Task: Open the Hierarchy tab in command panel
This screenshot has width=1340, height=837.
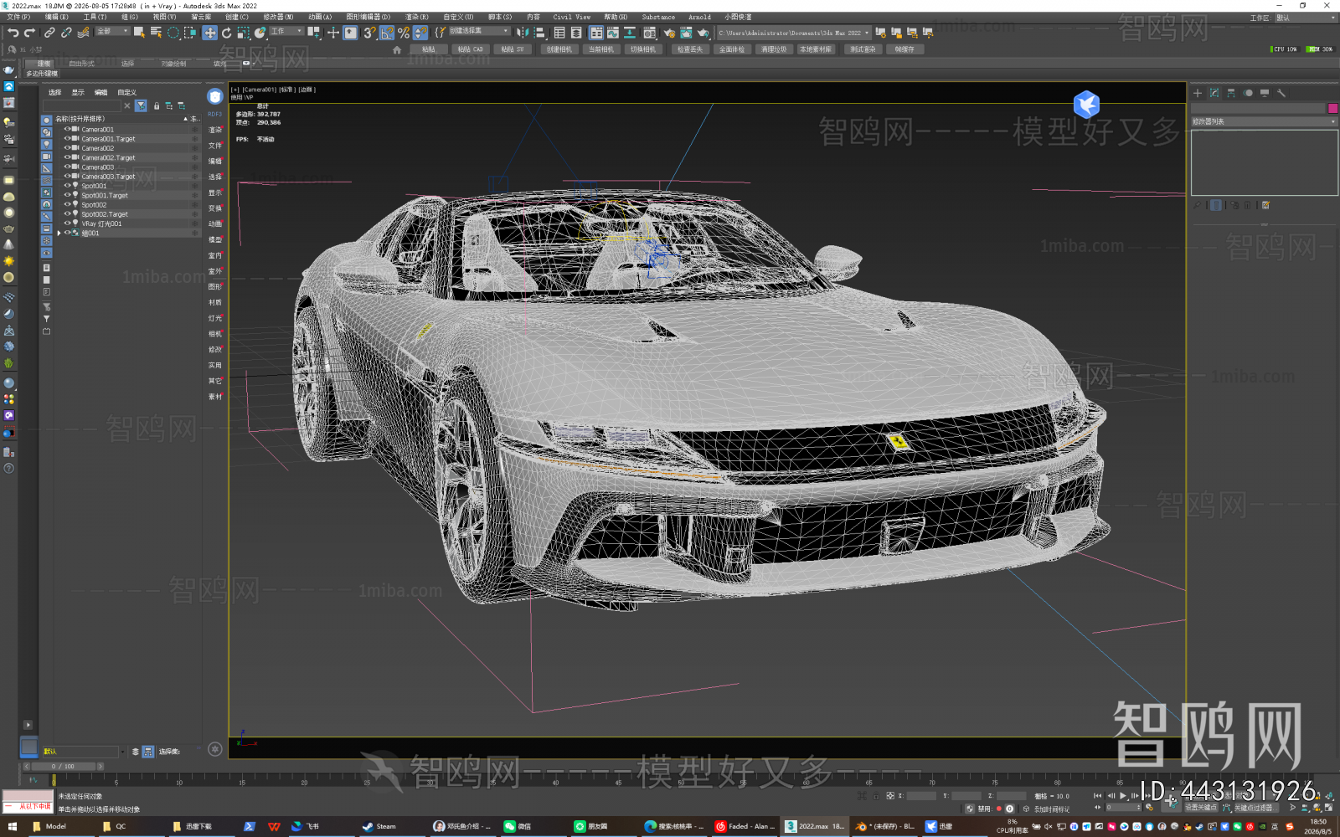Action: [x=1231, y=93]
